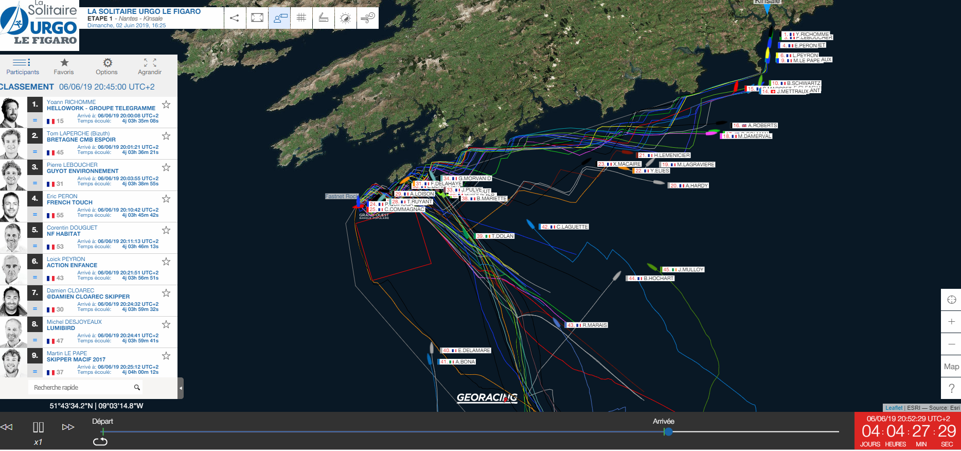
Task: Star Yoann Richomme as favorite
Action: 166,105
